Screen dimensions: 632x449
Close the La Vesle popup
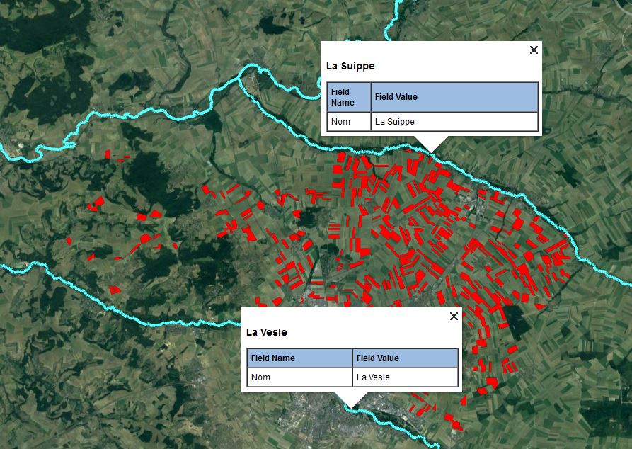(454, 316)
